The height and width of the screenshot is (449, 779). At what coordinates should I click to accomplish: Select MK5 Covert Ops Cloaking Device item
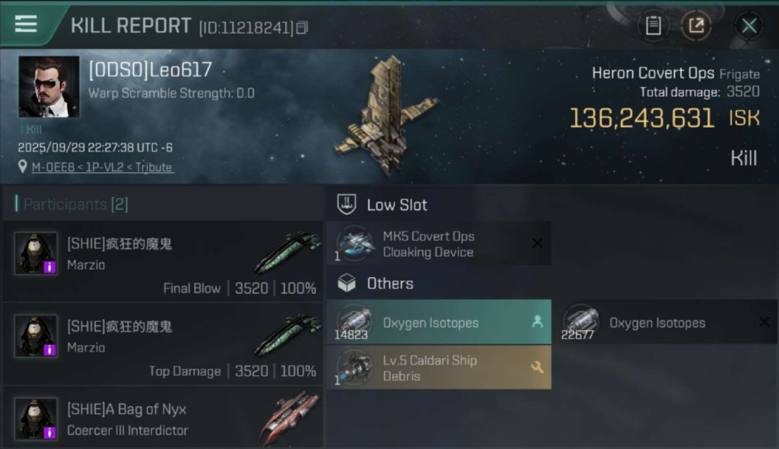439,243
